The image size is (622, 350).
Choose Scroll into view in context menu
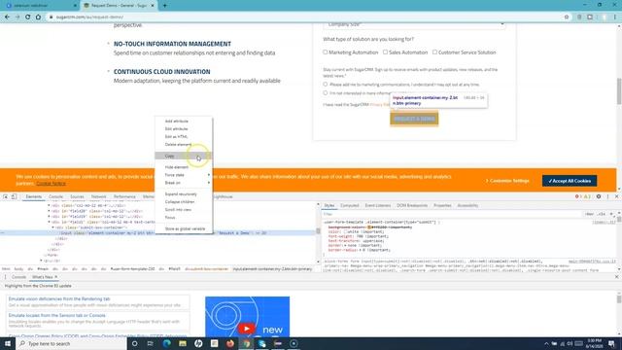click(184, 210)
